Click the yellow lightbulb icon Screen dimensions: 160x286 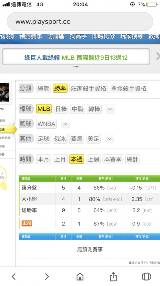click(x=4, y=178)
